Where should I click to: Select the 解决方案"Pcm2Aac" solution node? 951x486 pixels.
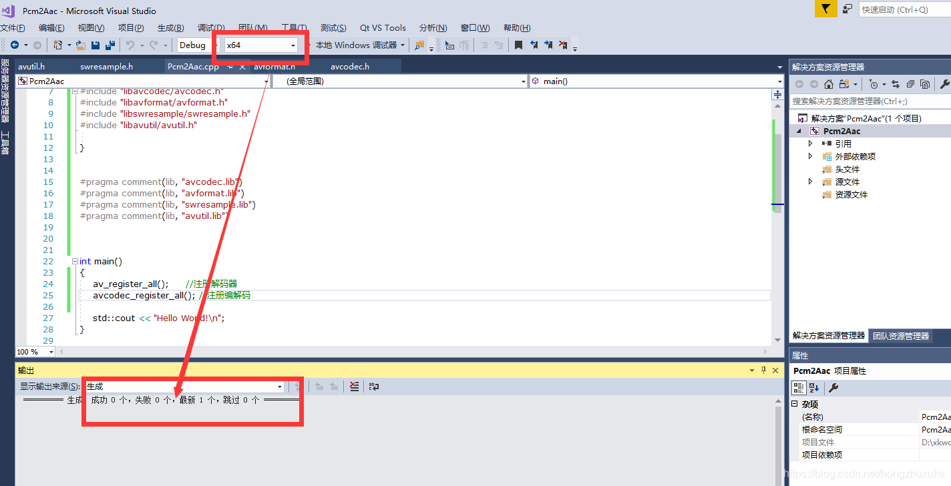[866, 118]
